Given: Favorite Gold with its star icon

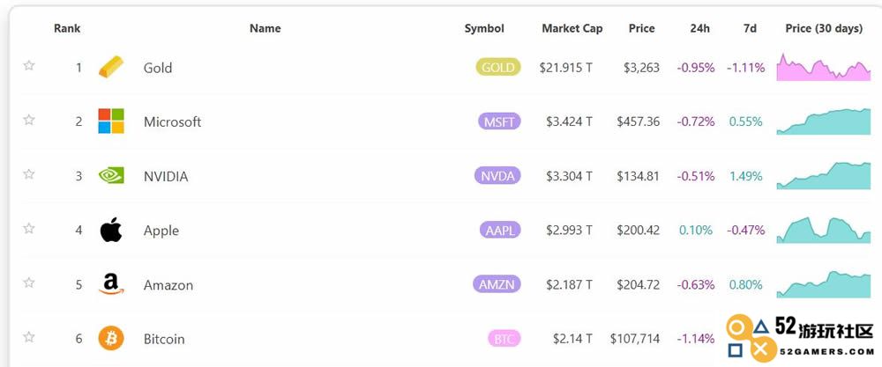Looking at the screenshot, I should [x=29, y=66].
